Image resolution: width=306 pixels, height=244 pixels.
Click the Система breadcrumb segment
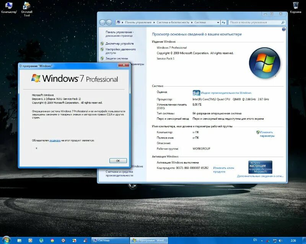pyautogui.click(x=200, y=22)
